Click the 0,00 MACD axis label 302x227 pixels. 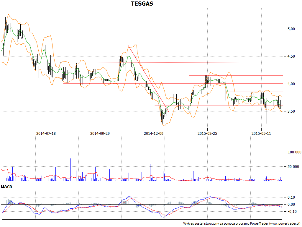tap(291, 205)
